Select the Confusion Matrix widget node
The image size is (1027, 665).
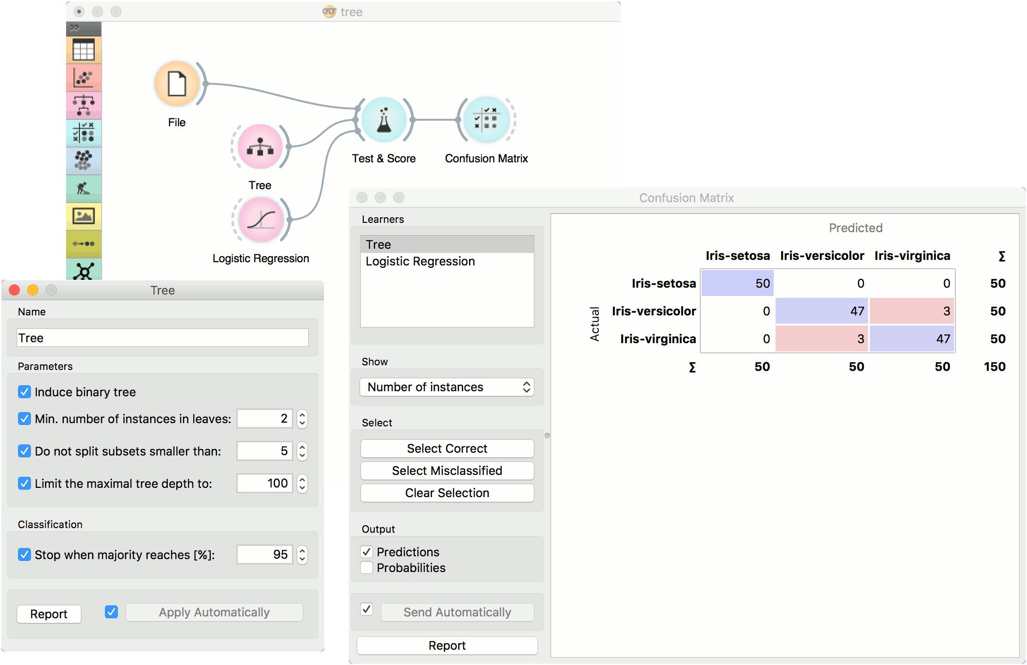click(x=487, y=120)
